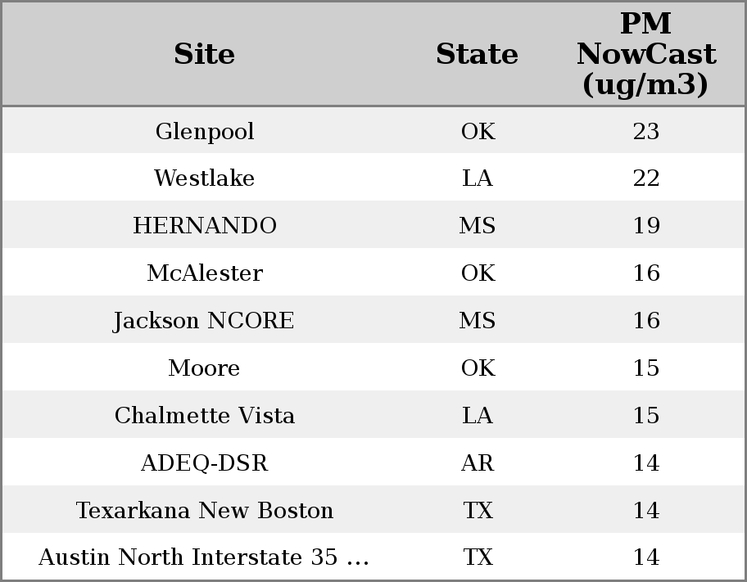Click the Site column header

tap(204, 54)
